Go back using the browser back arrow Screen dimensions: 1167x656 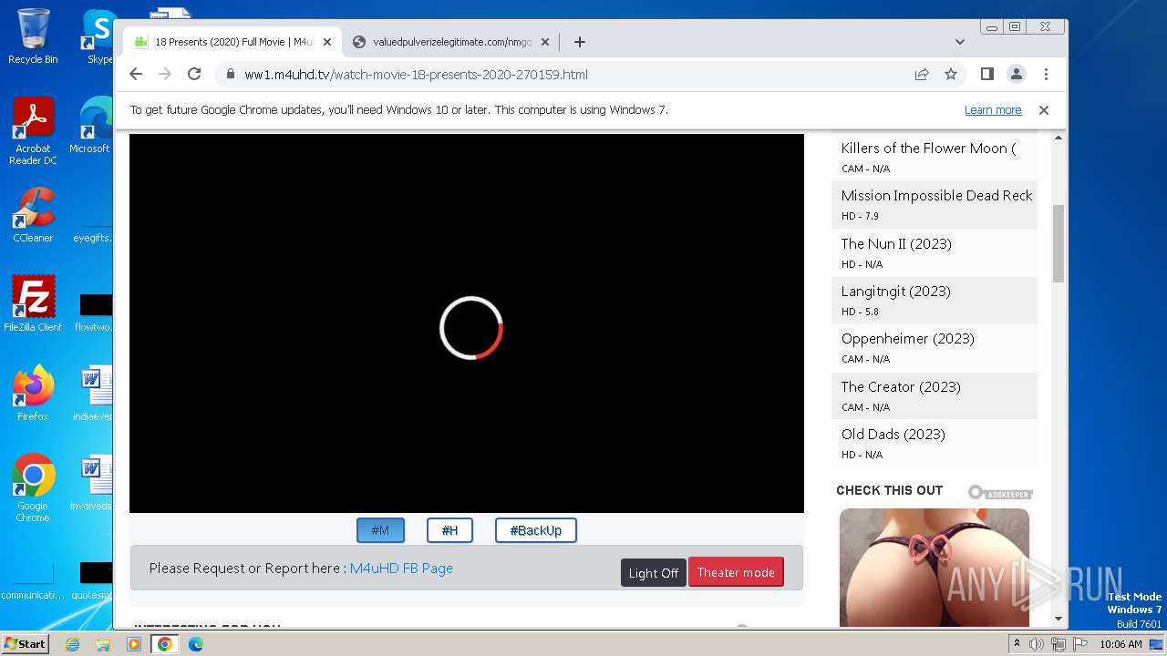click(136, 74)
